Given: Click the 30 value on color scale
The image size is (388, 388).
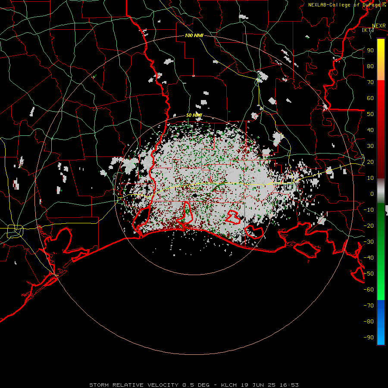Looking at the screenshot, I should pos(370,146).
